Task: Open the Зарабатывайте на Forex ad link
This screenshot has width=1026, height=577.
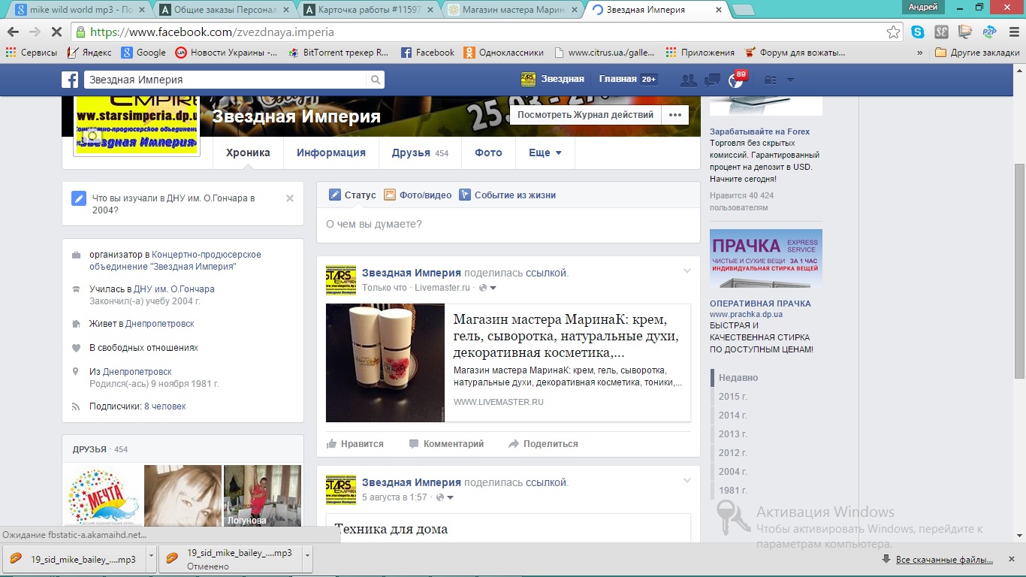Action: [759, 132]
